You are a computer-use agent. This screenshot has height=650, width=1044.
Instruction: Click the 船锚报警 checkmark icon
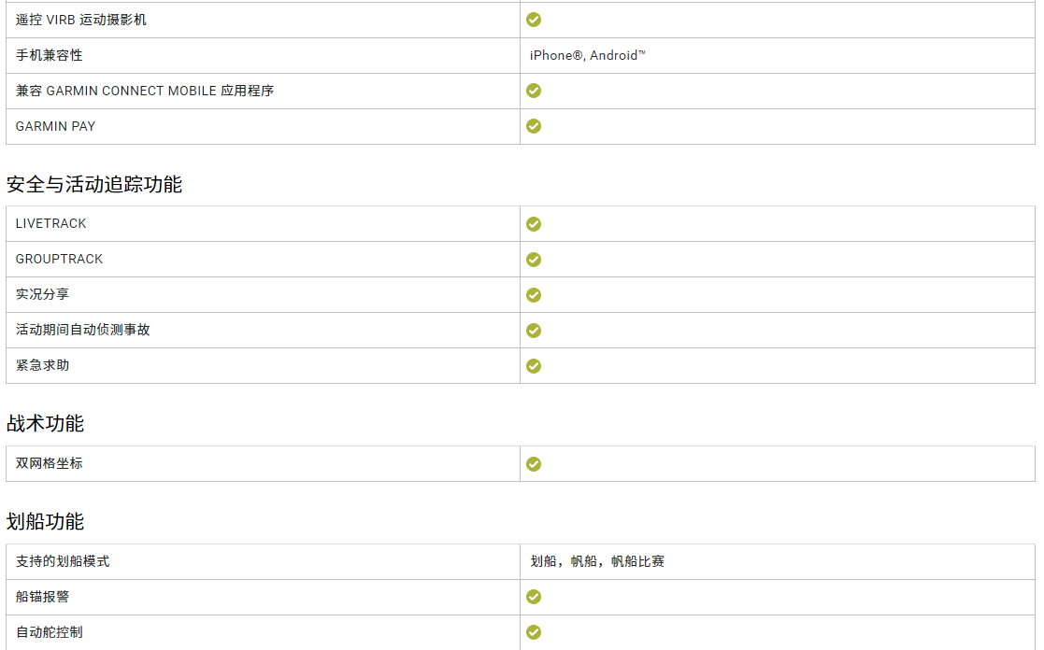534,597
